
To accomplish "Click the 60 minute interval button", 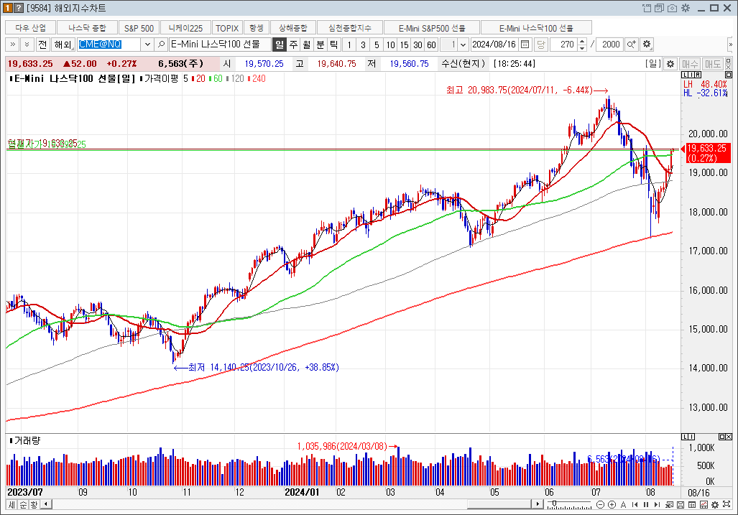I will coord(430,45).
